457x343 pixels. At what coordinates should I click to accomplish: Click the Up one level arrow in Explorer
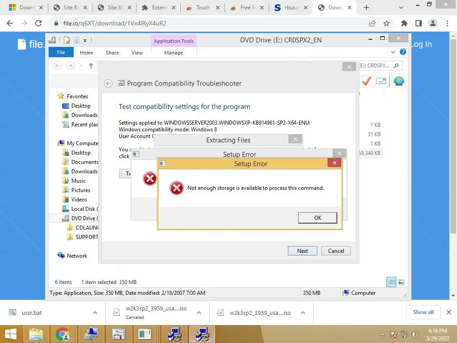tap(91, 66)
